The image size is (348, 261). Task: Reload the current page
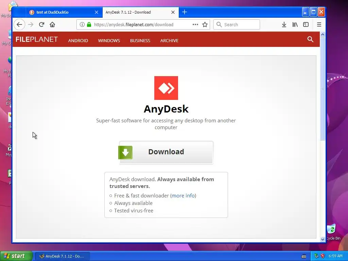pyautogui.click(x=41, y=24)
